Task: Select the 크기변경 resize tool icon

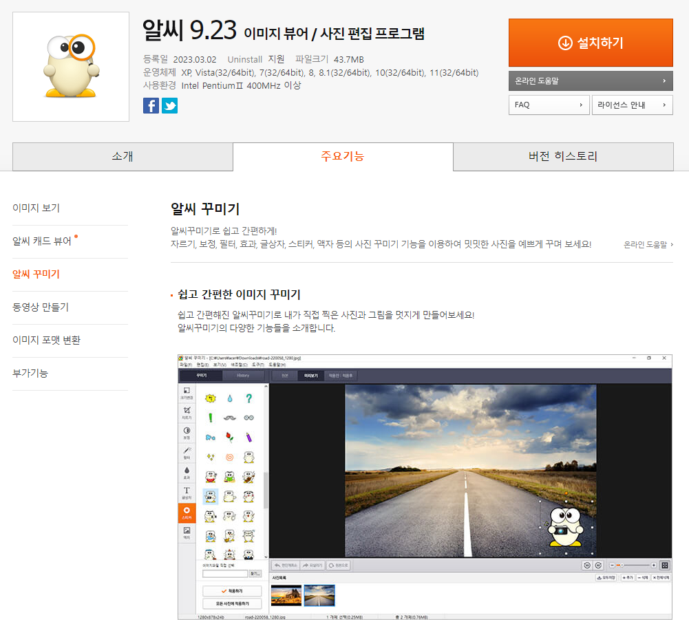Action: (x=187, y=393)
